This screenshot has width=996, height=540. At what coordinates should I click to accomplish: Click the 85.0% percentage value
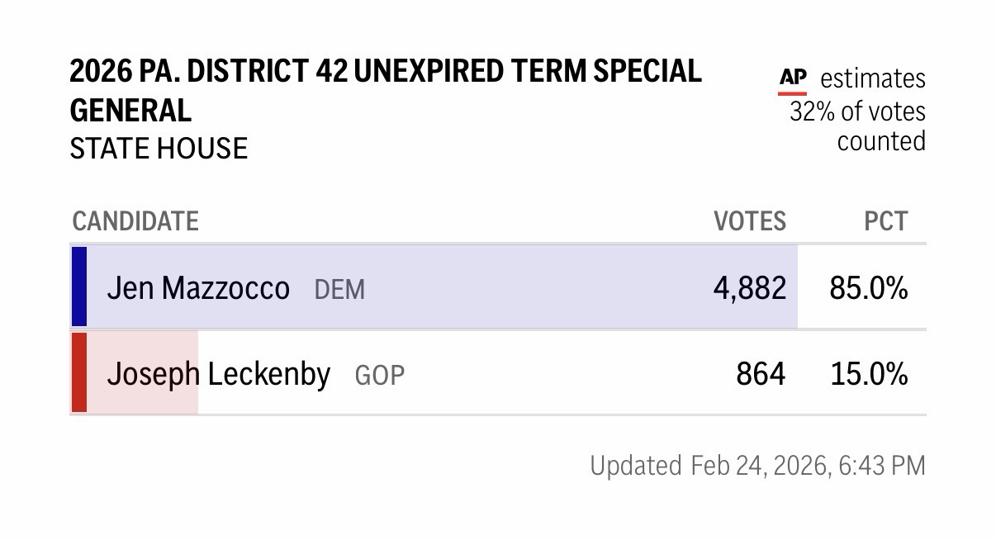click(869, 288)
